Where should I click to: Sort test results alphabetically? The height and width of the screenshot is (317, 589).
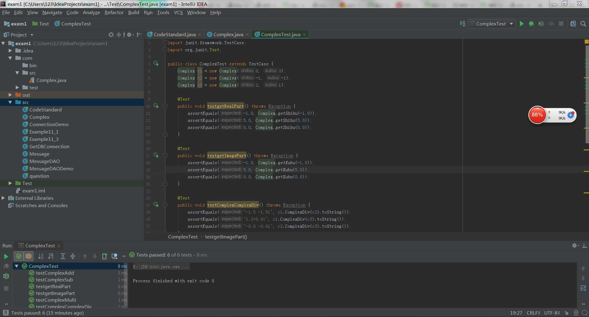coord(41,256)
